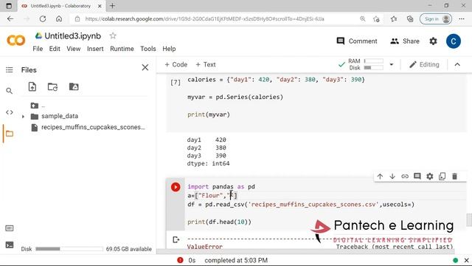Refresh the Files list icon
This screenshot has height=266, width=472.
(52, 87)
